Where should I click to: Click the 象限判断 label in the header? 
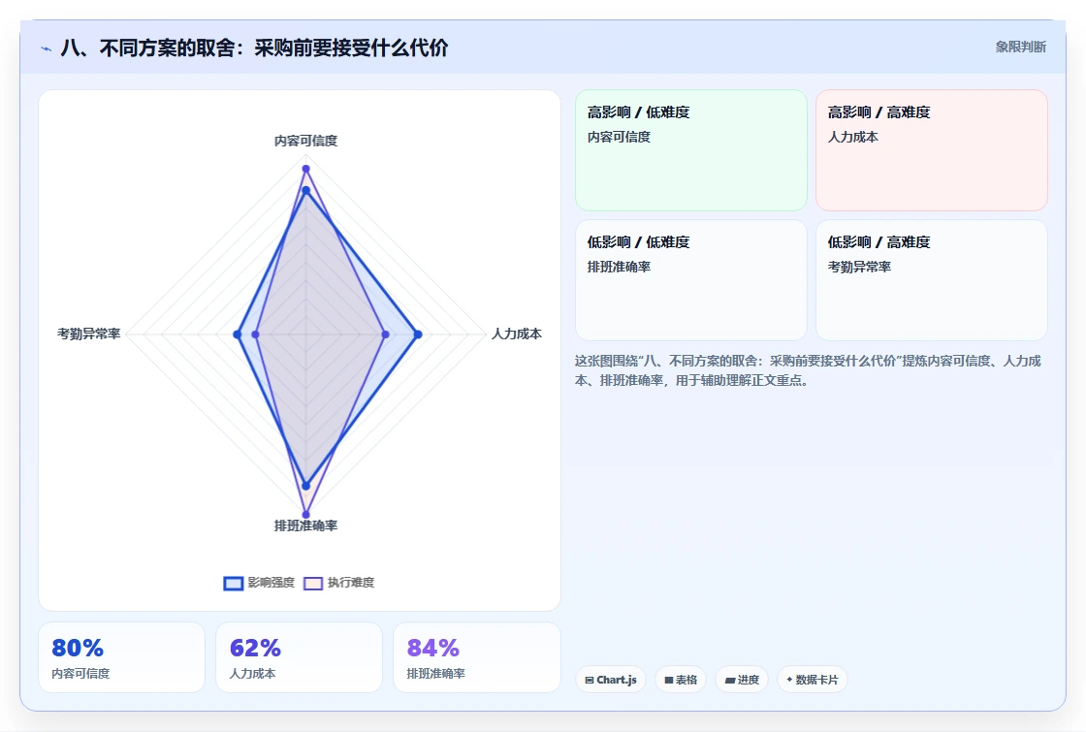pyautogui.click(x=1020, y=48)
